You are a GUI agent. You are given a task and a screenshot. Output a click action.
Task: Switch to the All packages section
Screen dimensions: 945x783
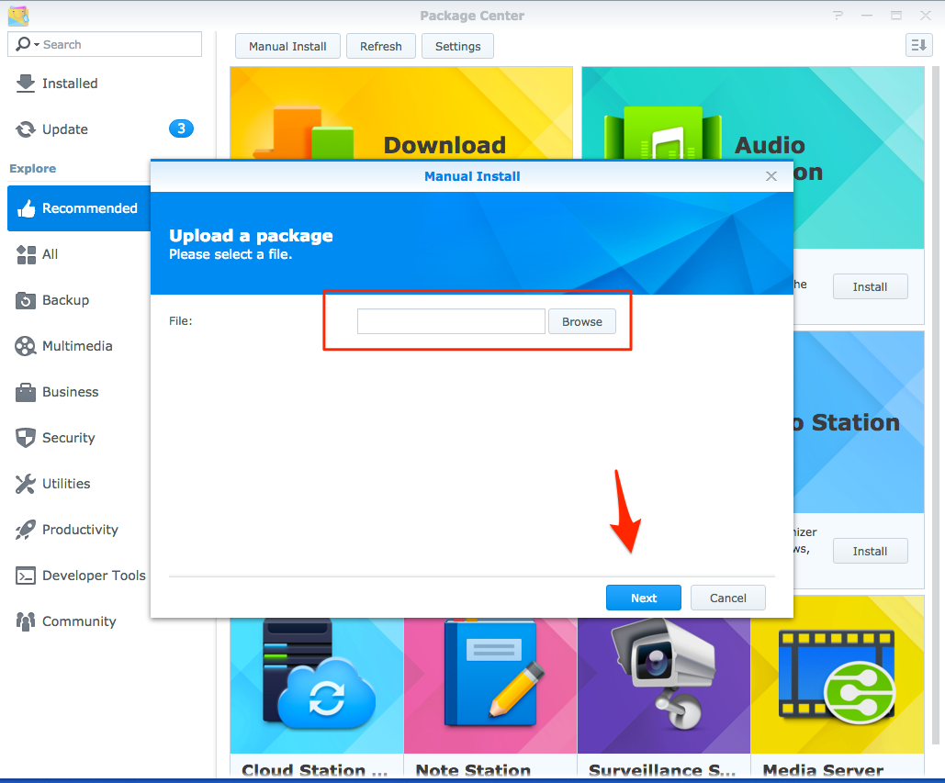28,254
